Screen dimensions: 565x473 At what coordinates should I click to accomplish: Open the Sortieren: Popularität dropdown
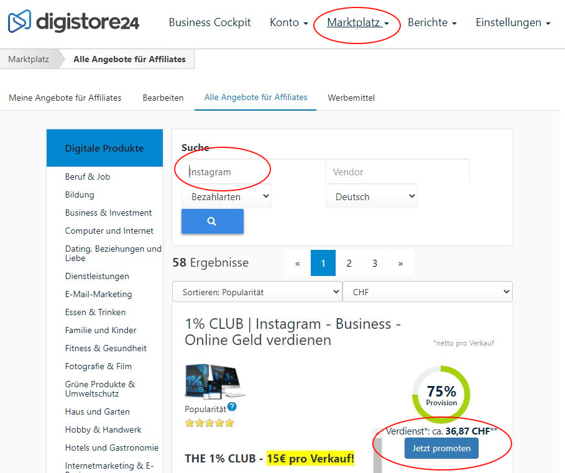coord(257,292)
